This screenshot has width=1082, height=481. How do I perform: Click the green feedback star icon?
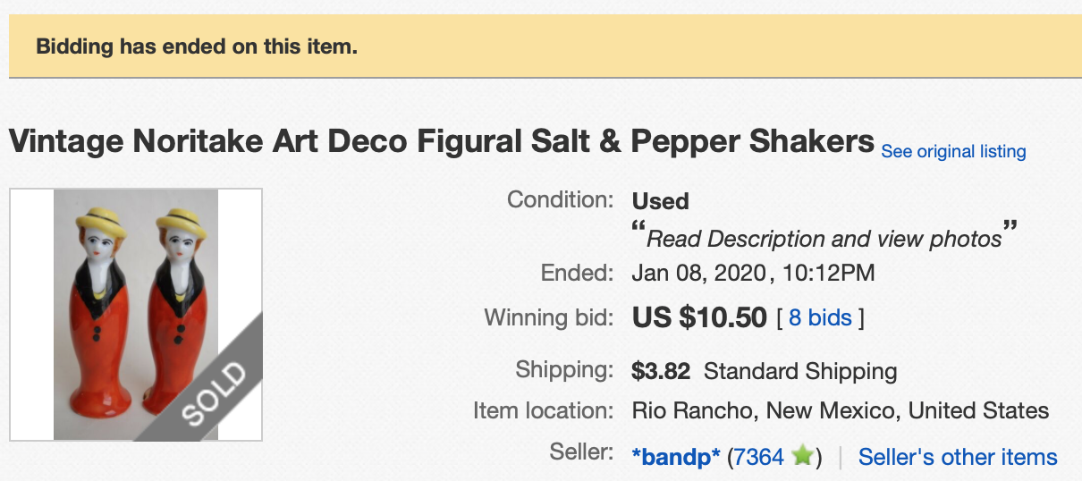[802, 456]
